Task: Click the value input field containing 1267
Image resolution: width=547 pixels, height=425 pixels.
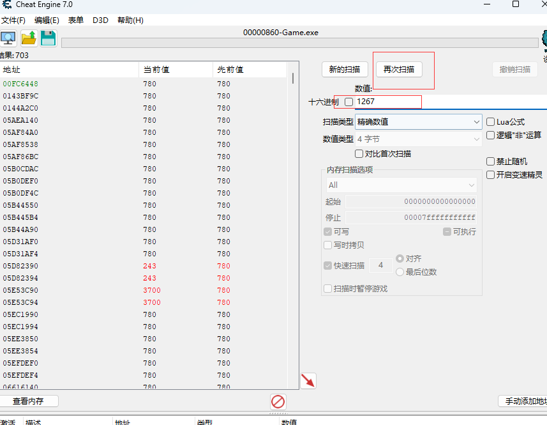Action: point(451,102)
